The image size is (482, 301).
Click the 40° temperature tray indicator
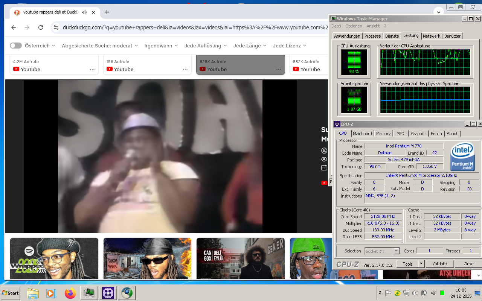[433, 293]
